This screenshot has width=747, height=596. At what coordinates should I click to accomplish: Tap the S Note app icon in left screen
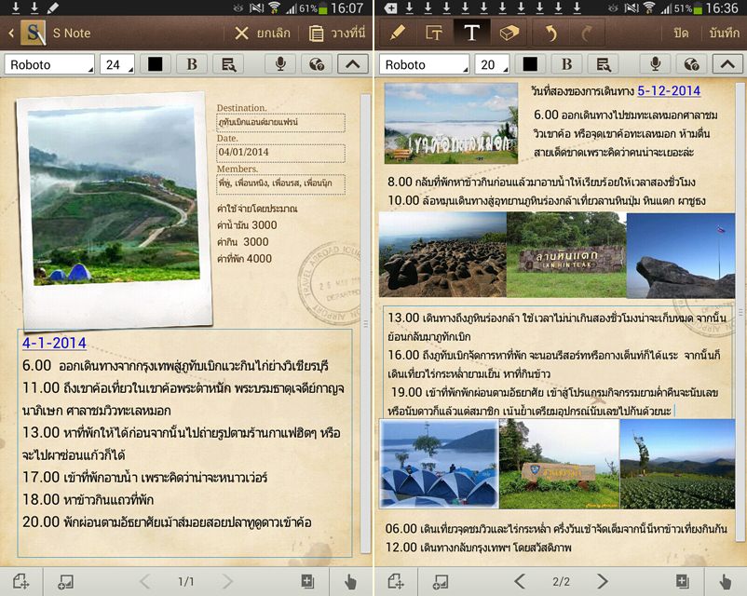[x=34, y=33]
